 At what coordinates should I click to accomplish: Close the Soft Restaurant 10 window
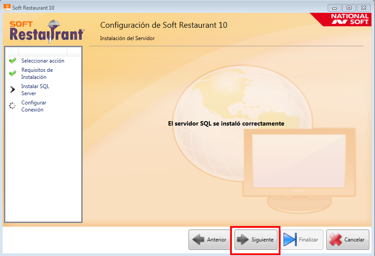click(x=364, y=8)
